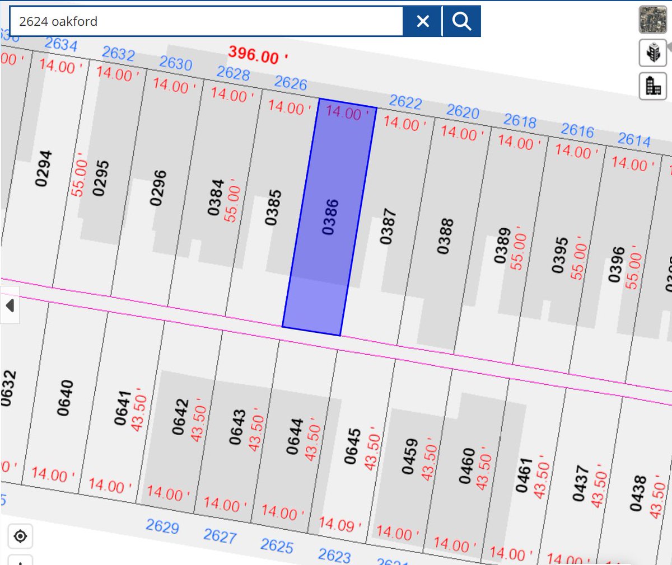Click house number 2618 label
Screen dimensions: 672x565
pos(520,121)
